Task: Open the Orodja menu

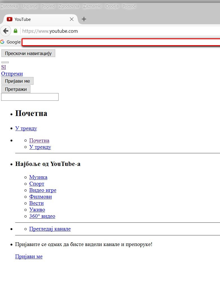Action: pos(112,6)
